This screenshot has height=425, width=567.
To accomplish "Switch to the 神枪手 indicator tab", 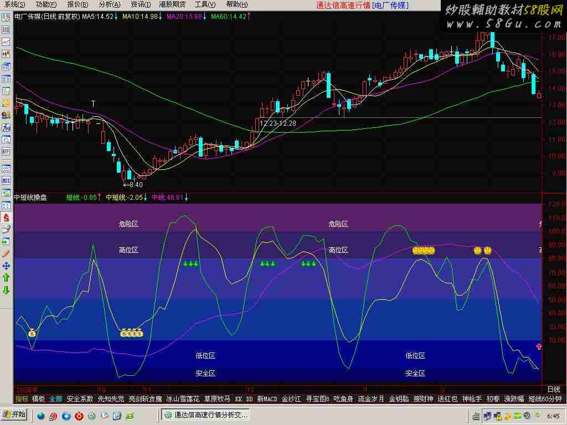I will (472, 399).
